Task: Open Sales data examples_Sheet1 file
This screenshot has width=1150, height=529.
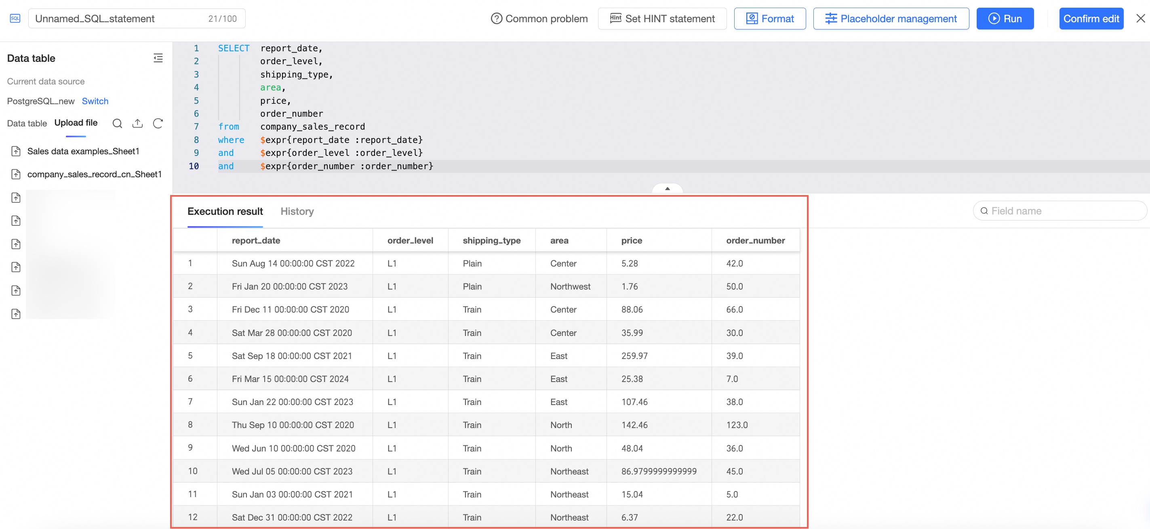Action: [83, 151]
